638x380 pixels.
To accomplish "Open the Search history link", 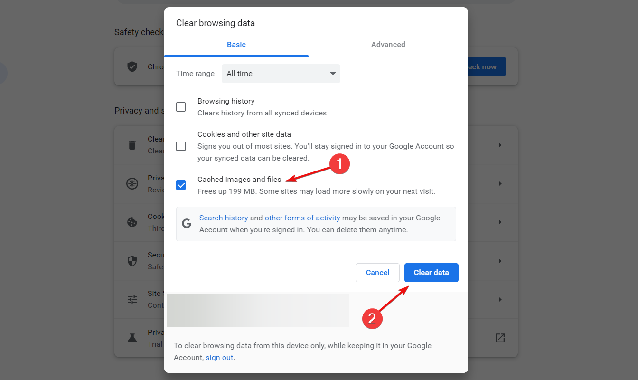I will (x=224, y=218).
